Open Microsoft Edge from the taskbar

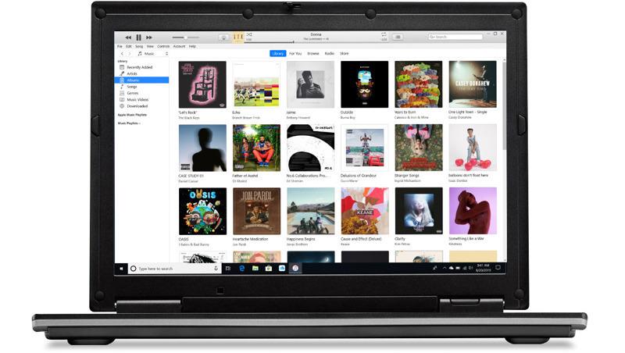pyautogui.click(x=242, y=268)
